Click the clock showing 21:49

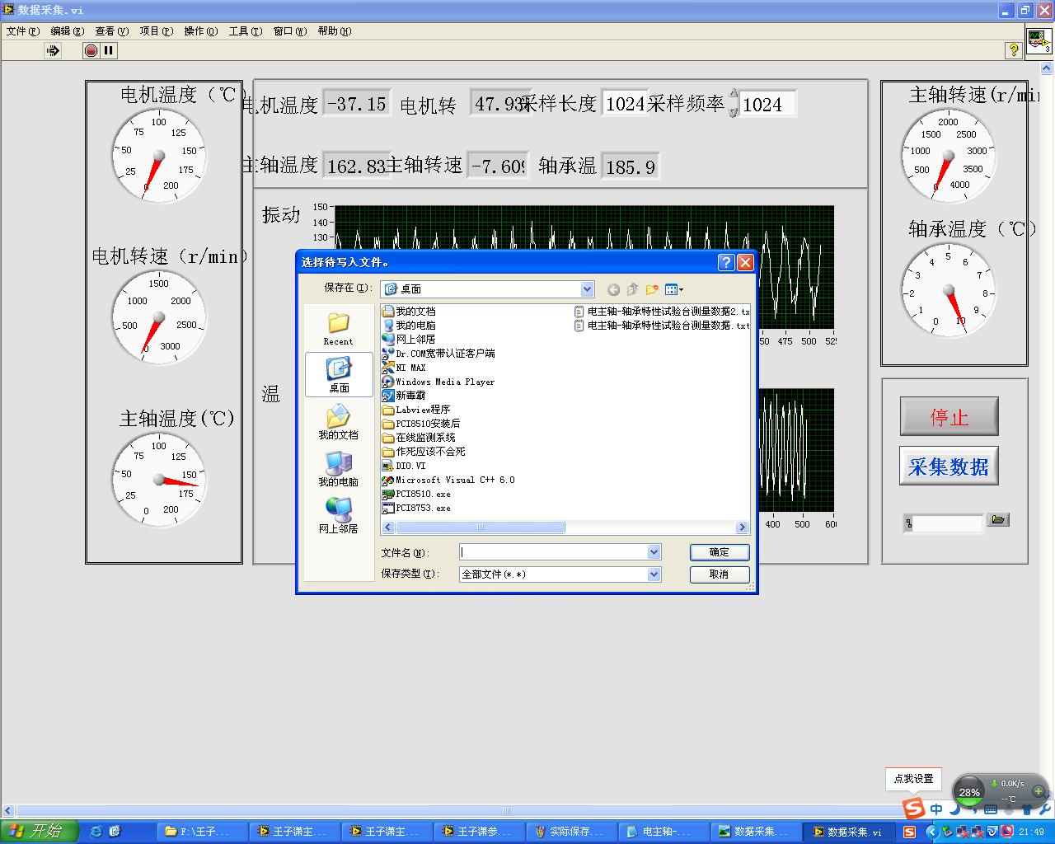click(1031, 832)
